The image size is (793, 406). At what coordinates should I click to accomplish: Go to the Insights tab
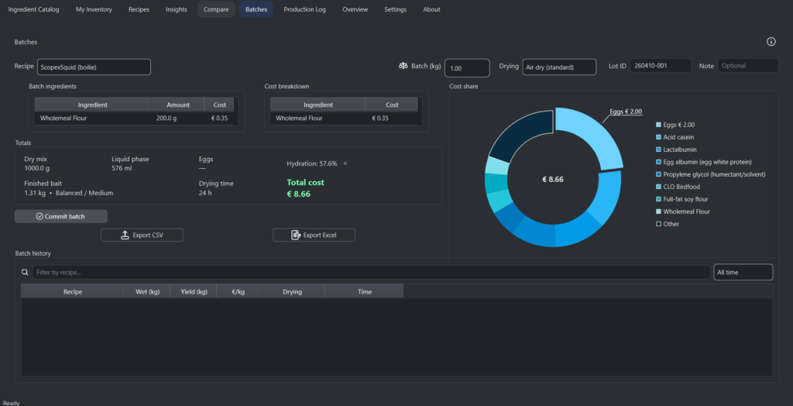[x=176, y=9]
